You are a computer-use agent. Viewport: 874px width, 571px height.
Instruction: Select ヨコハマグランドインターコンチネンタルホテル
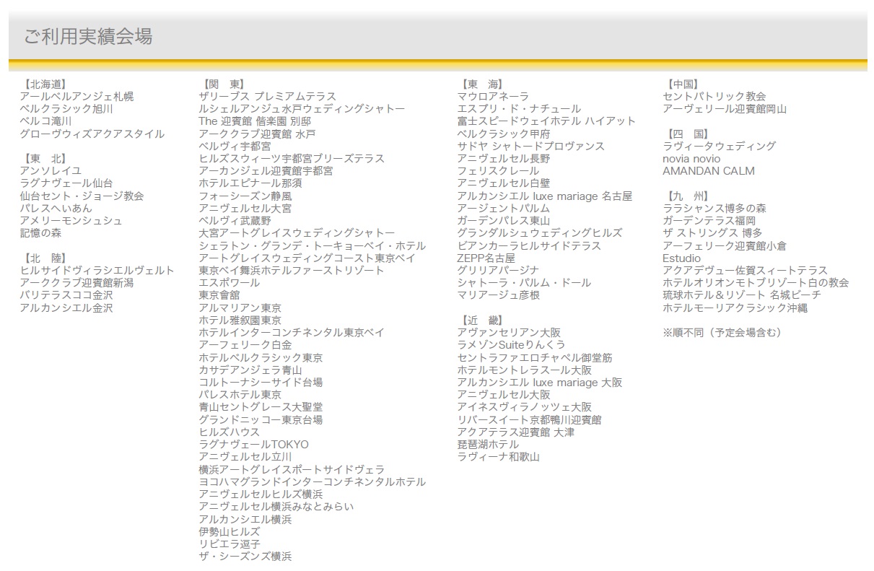tap(313, 481)
